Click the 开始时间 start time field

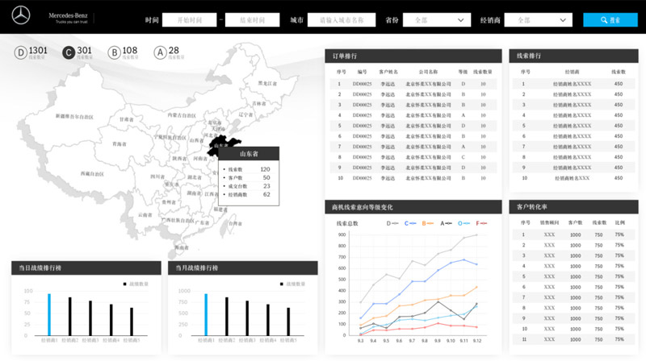click(189, 20)
